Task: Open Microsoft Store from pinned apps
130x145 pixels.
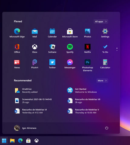Action: tap(70, 33)
